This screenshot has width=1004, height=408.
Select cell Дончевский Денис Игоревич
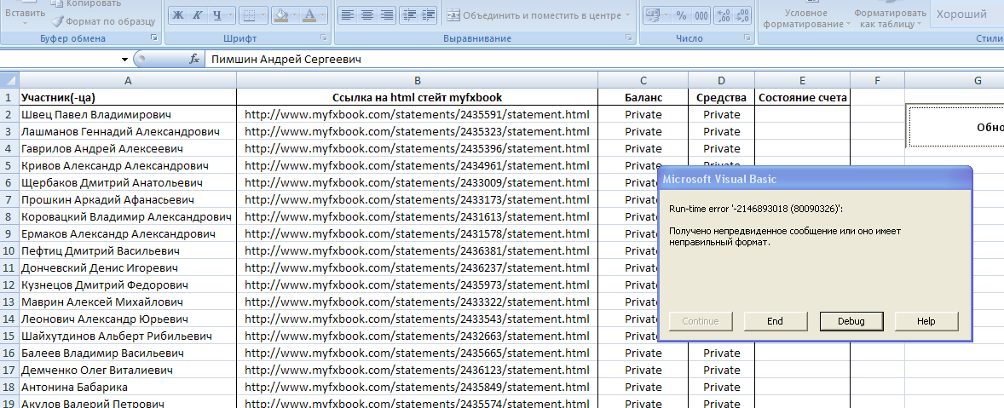(128, 268)
